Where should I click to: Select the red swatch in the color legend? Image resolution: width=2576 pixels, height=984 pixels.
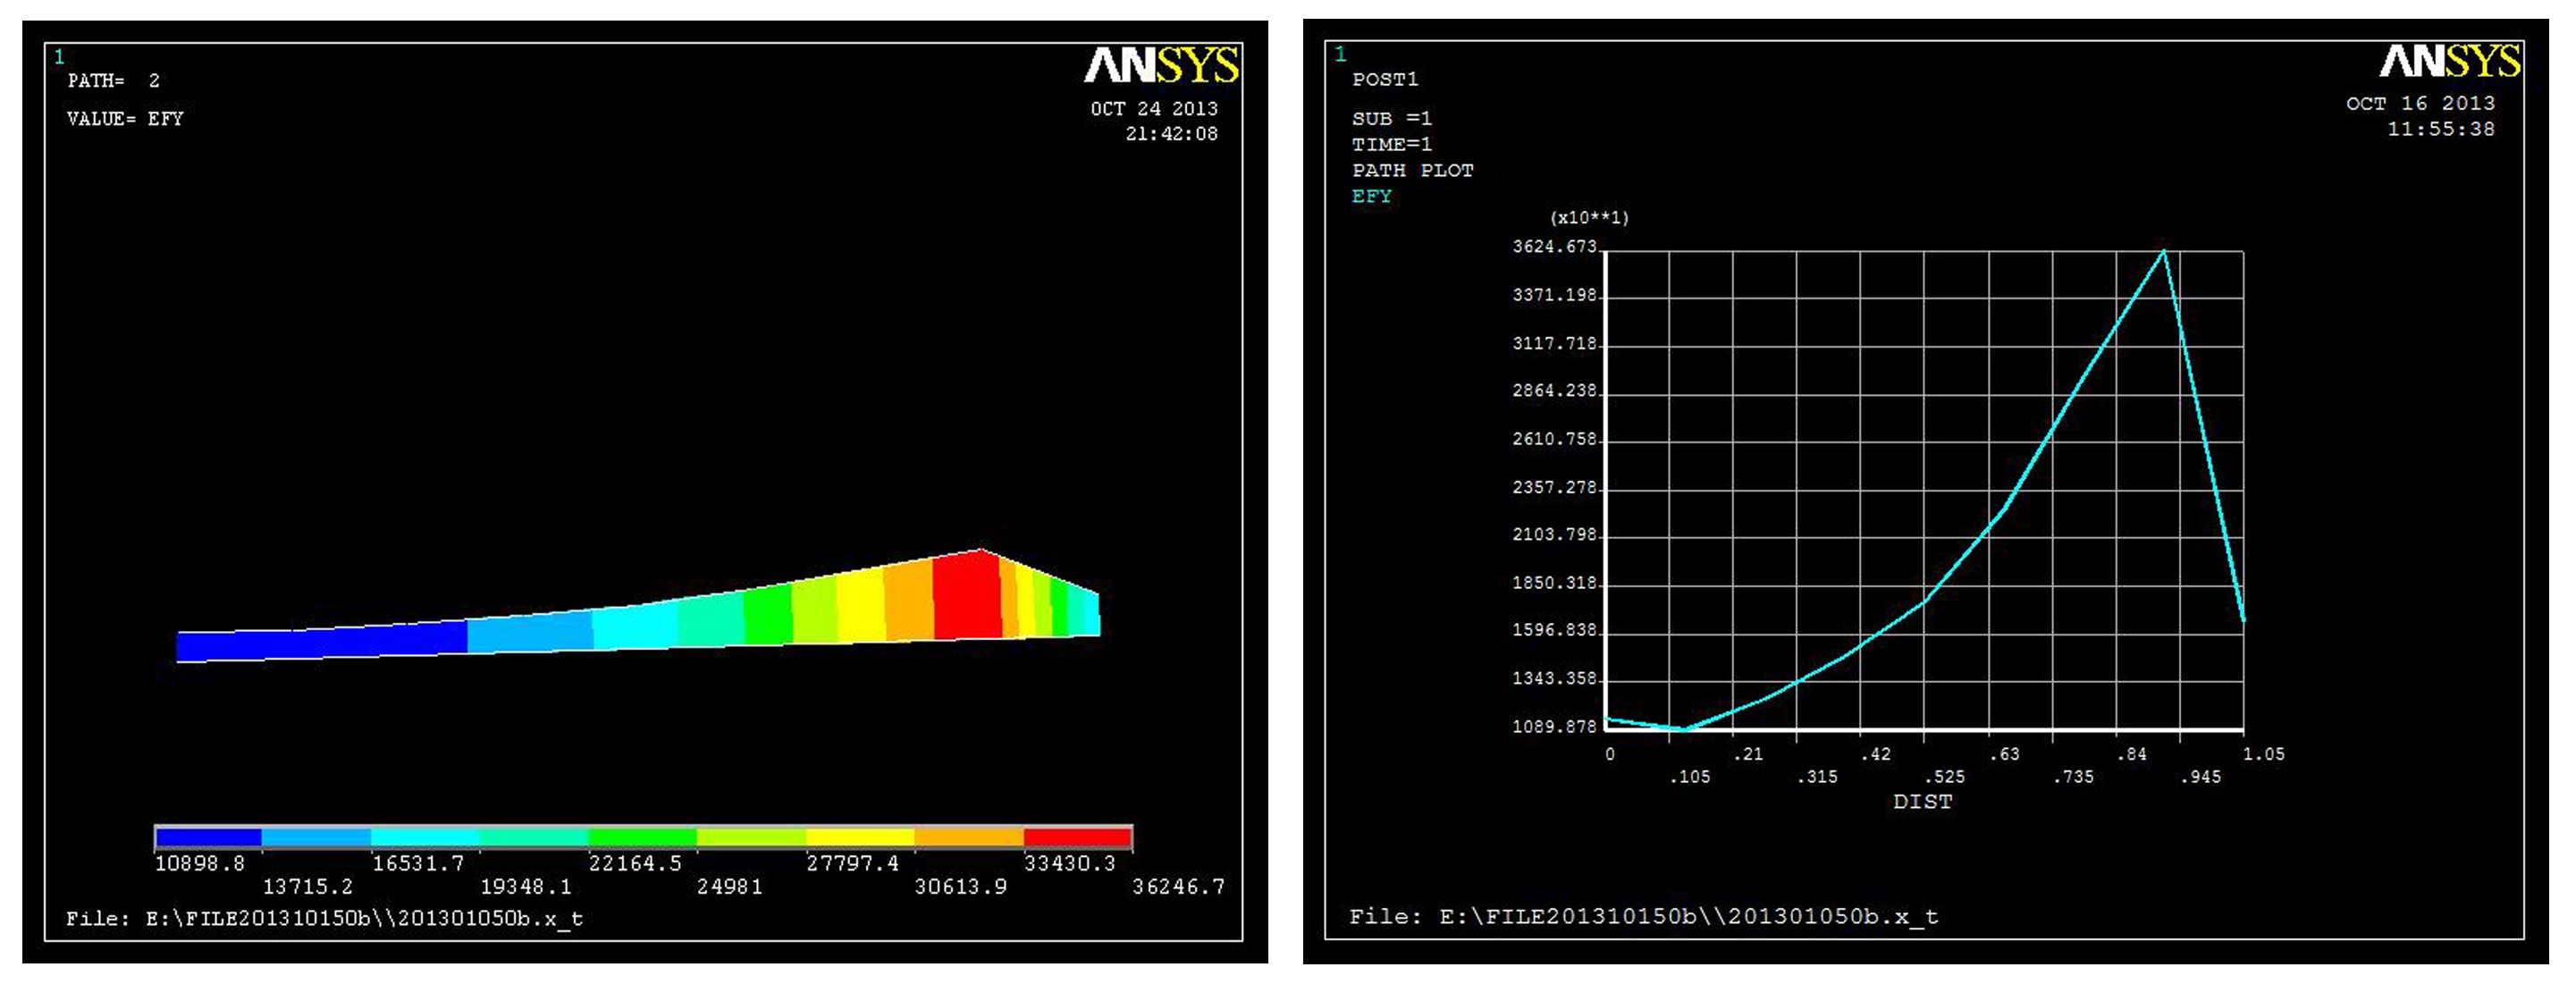coord(1078,837)
